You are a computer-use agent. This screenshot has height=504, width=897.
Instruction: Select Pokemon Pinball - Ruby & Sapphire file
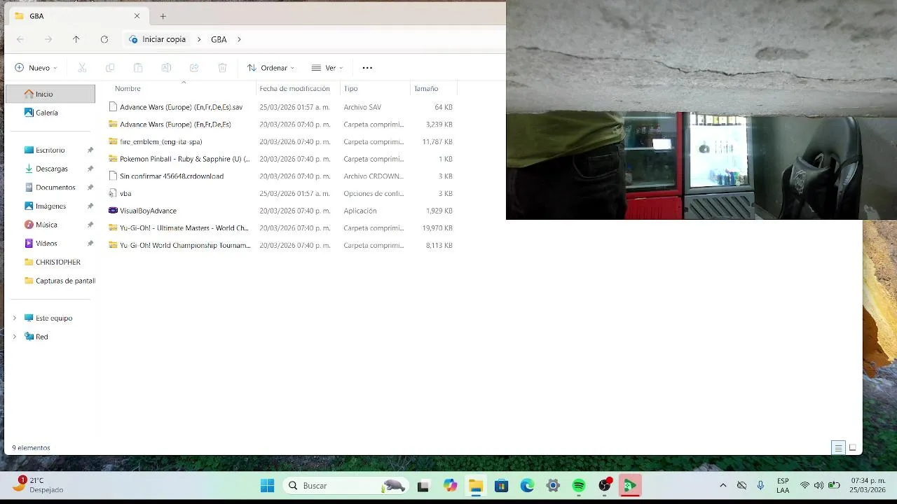[184, 159]
